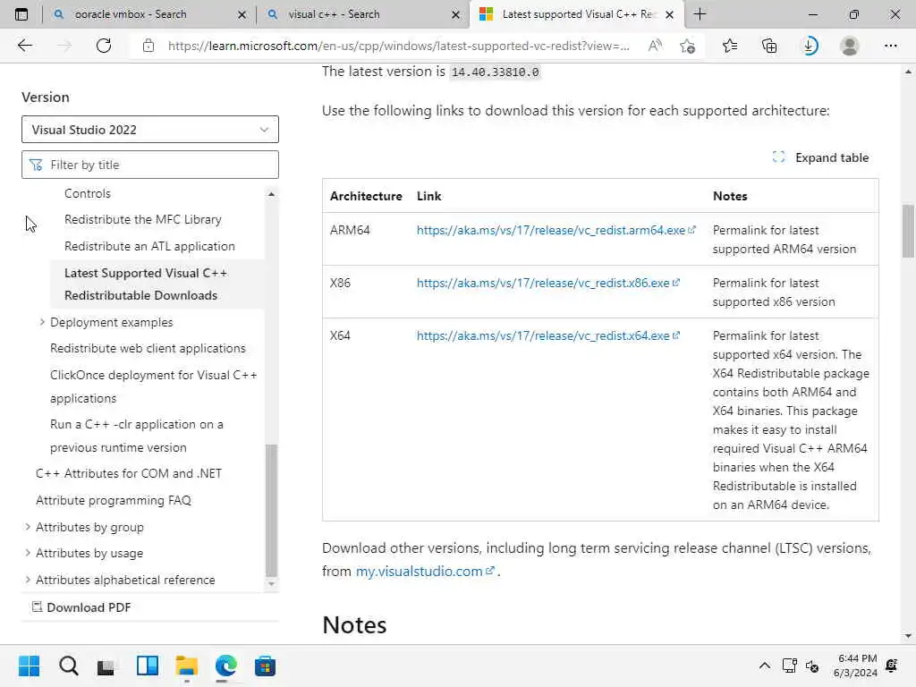Open ClickOnce deployment for Visual C++ applications
The image size is (916, 687).
(154, 386)
